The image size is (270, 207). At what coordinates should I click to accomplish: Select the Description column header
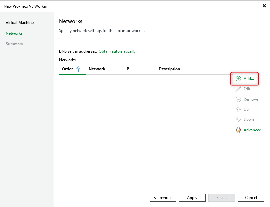169,69
